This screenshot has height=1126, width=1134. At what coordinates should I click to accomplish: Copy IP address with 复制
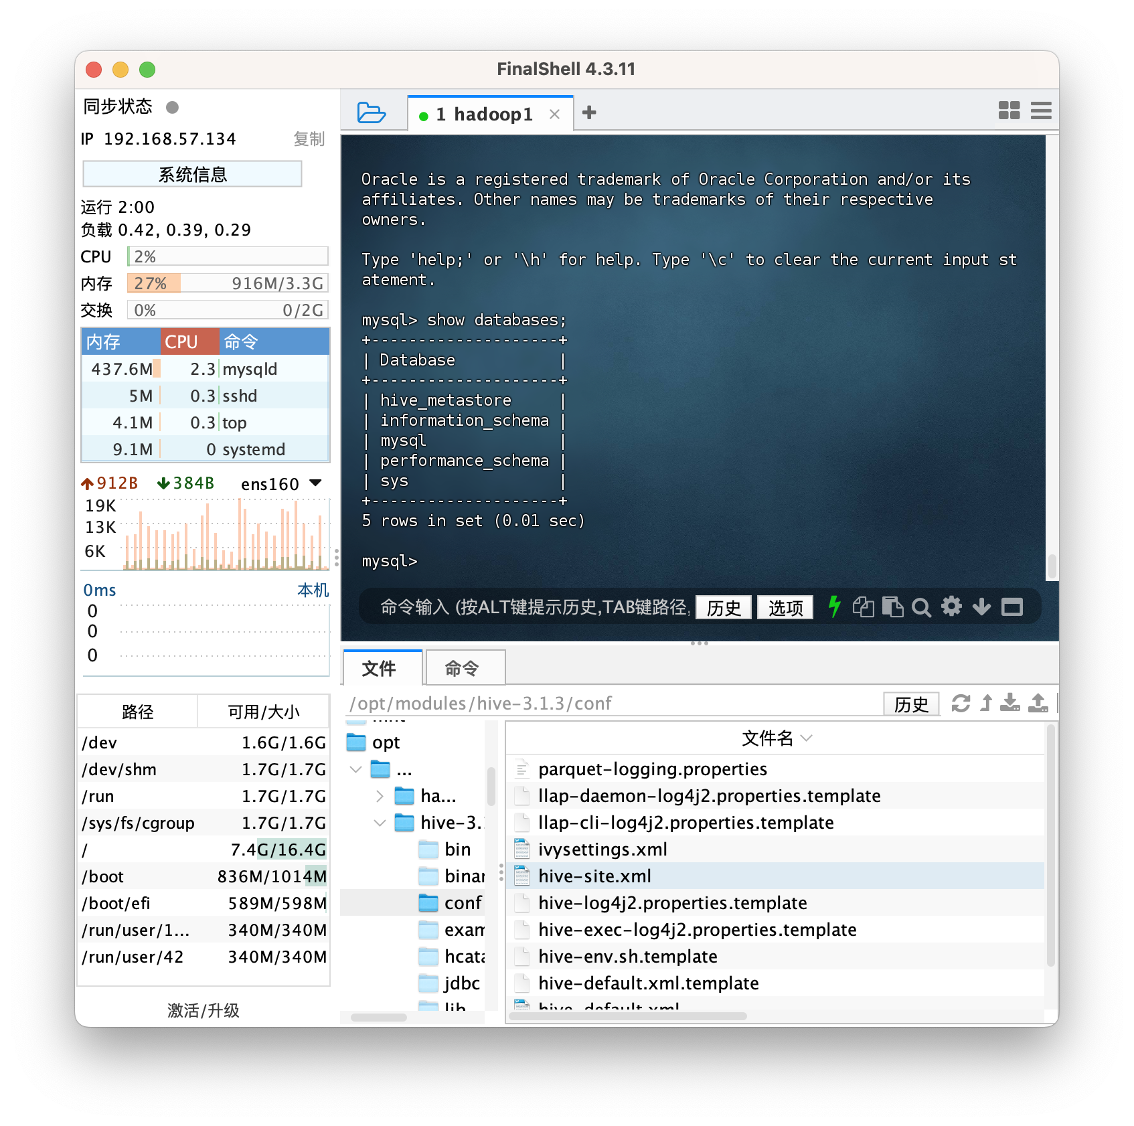(309, 139)
